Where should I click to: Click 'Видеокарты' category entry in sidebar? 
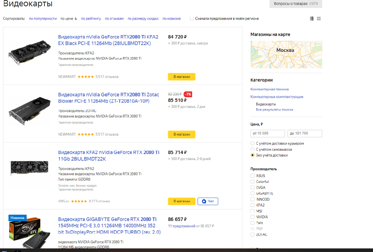[266, 104]
